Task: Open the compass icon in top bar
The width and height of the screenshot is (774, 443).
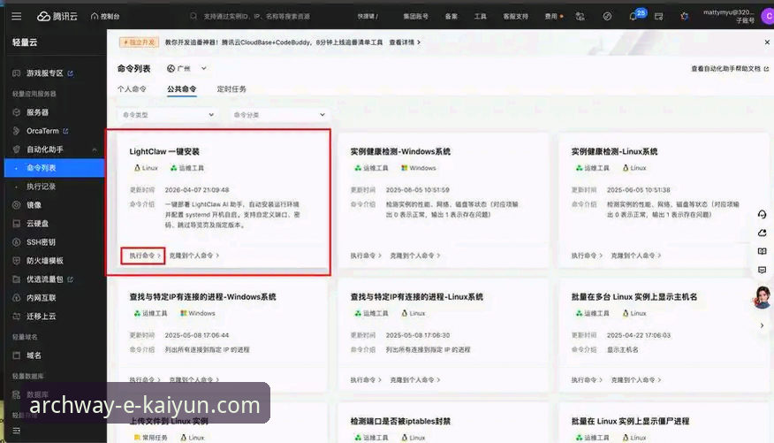Action: click(607, 16)
